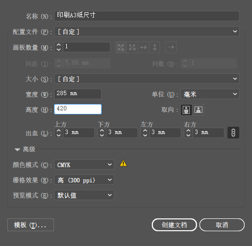Choose arrange by row icon
The width and height of the screenshot is (252, 246).
click(143, 47)
